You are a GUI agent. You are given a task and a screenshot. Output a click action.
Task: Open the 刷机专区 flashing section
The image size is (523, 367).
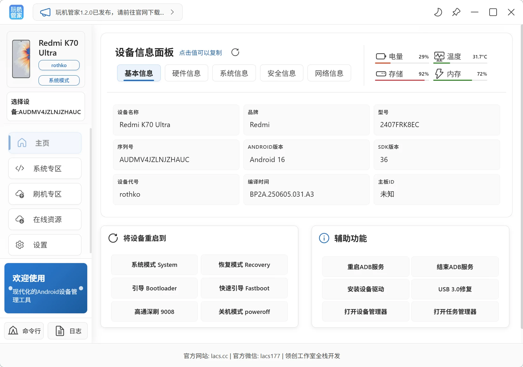(x=45, y=194)
